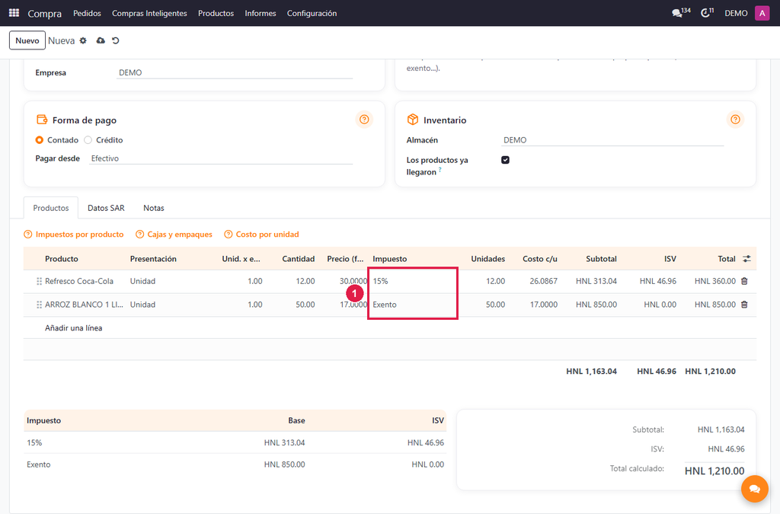Screen dimensions: 780x514
Task: Open the settings gear next to Nueva
Action: [83, 41]
